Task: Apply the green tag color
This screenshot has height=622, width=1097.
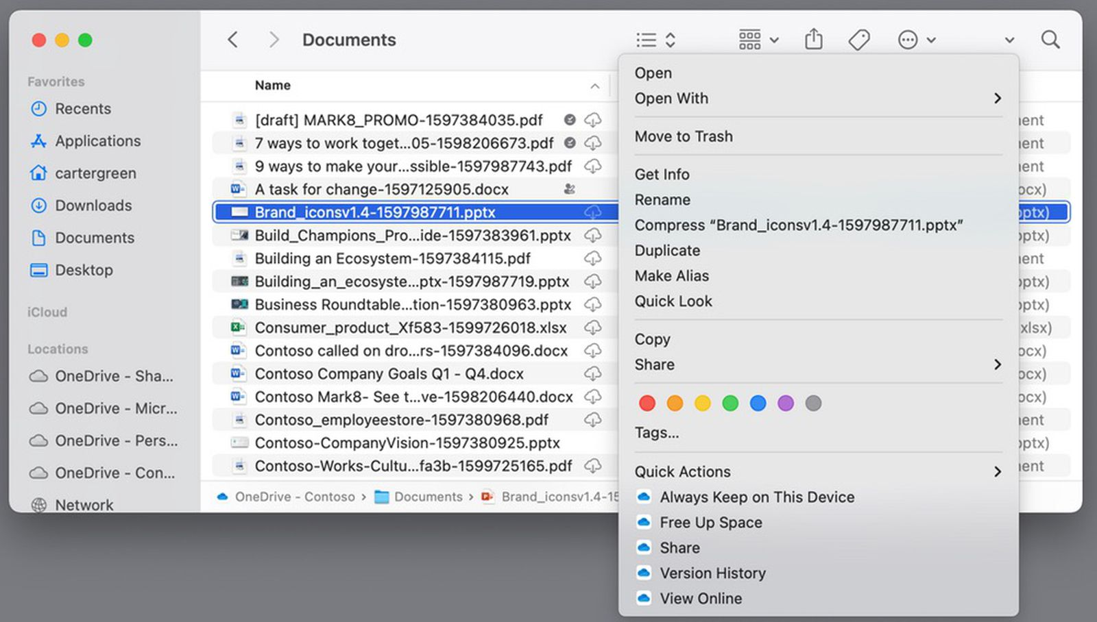Action: point(730,403)
